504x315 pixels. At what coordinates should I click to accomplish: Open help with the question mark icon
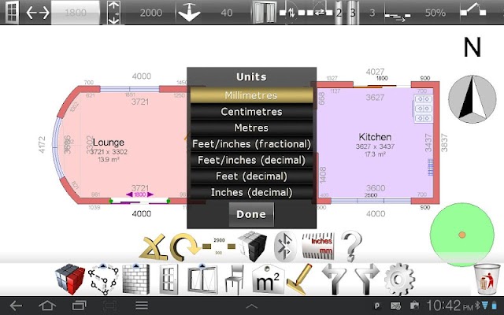352,246
